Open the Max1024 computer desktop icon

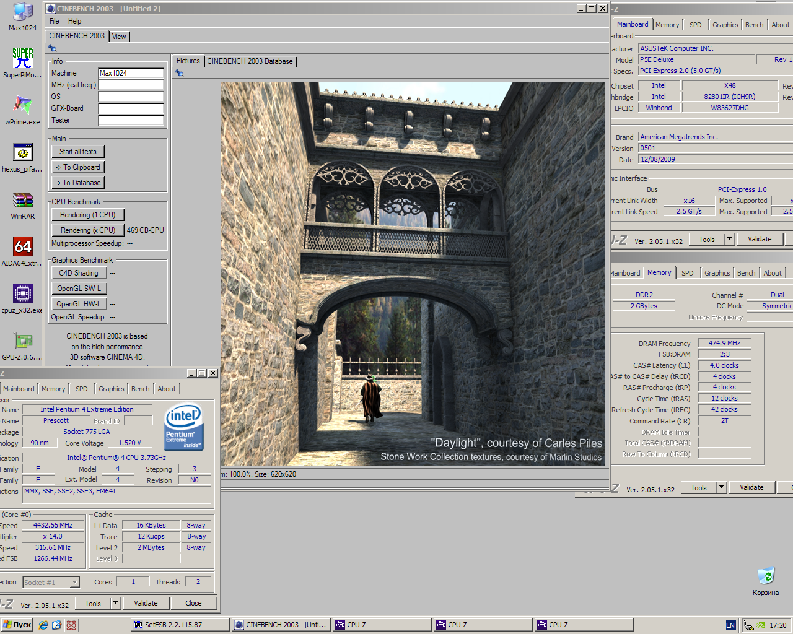point(23,17)
